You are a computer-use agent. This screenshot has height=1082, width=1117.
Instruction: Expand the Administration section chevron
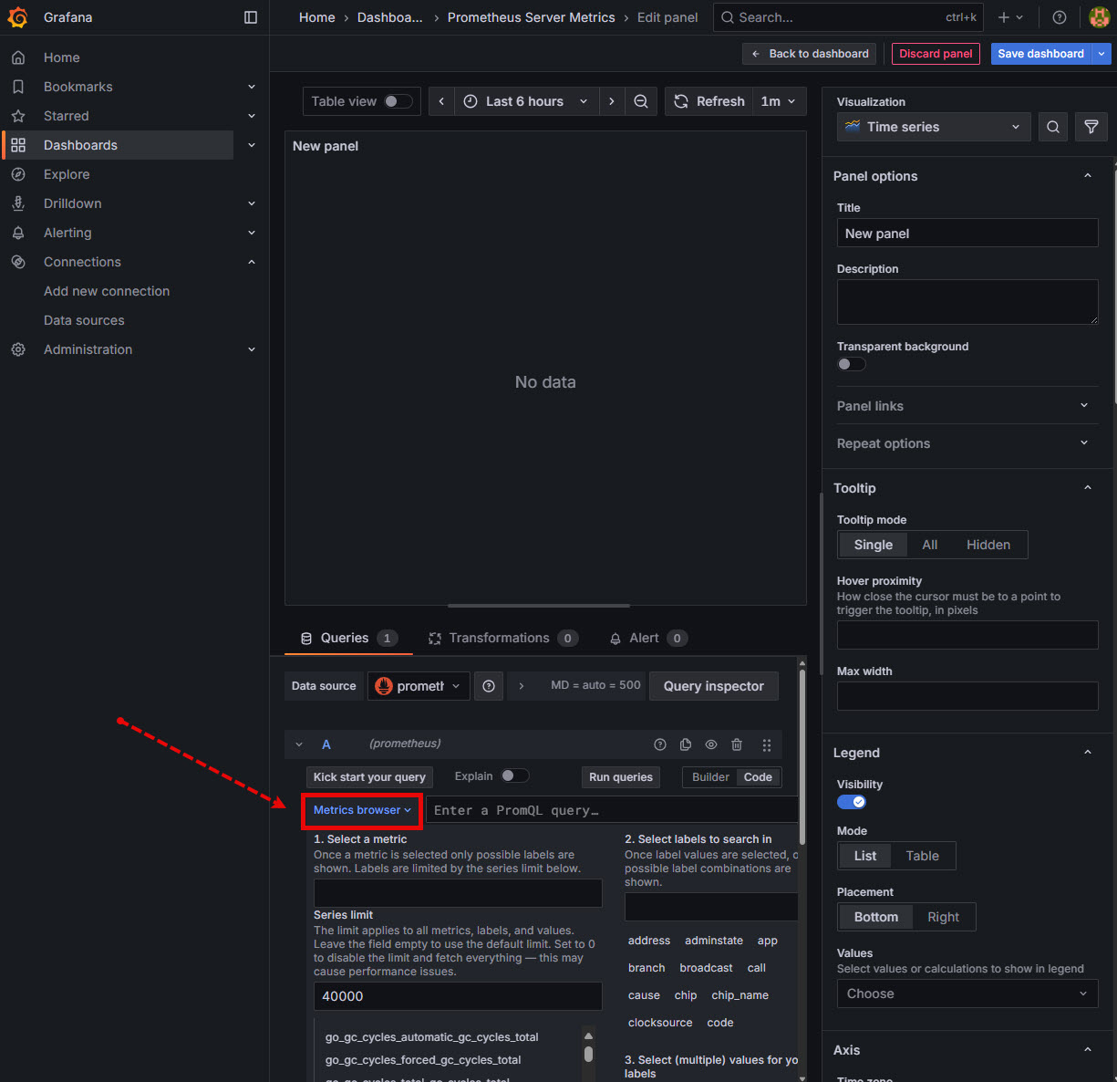click(252, 349)
